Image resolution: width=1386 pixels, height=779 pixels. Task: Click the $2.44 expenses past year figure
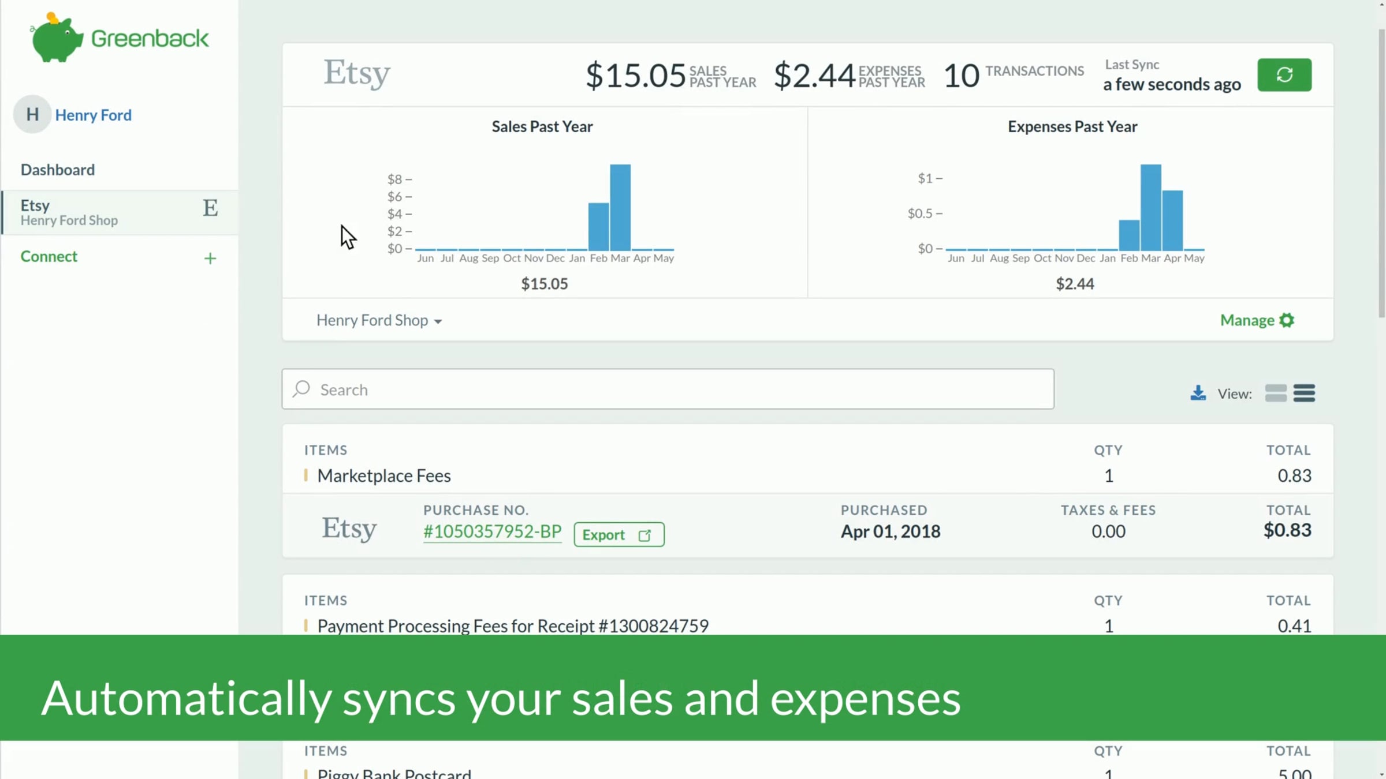point(814,76)
